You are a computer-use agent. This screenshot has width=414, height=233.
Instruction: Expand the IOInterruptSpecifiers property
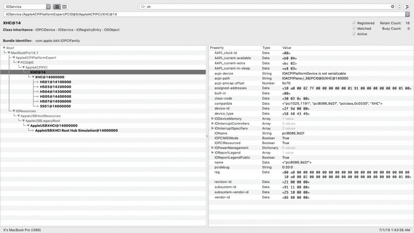pos(212,128)
